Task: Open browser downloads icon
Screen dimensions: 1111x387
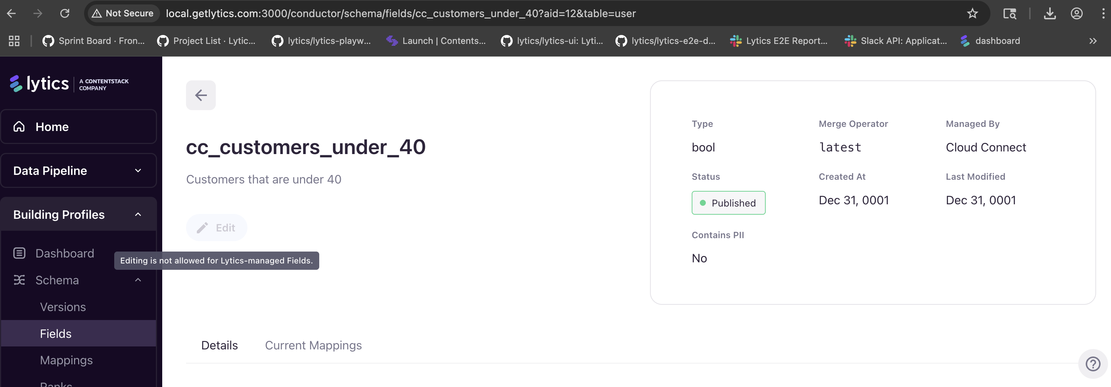Action: pos(1050,13)
